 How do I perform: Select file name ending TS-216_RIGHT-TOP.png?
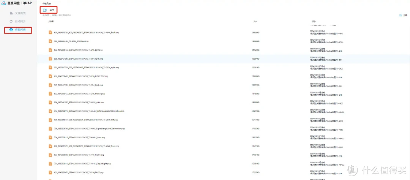[81, 76]
